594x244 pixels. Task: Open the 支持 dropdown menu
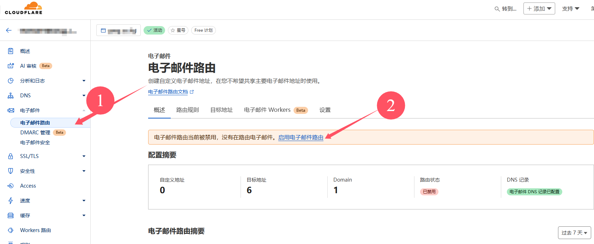(x=570, y=8)
